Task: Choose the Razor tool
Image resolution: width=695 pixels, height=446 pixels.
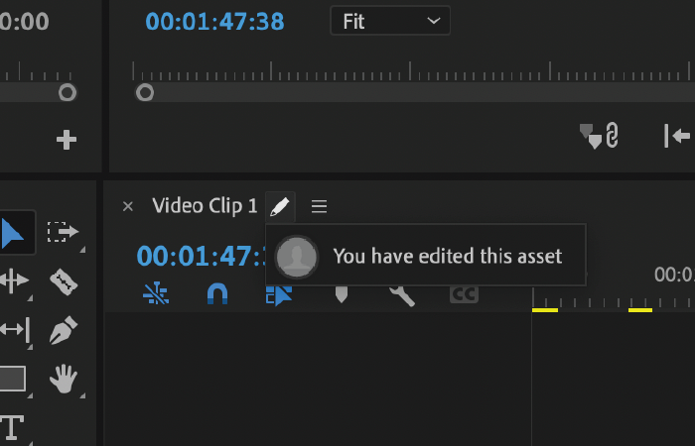Action: 65,281
